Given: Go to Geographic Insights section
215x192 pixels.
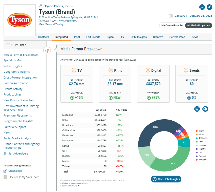Looking at the screenshot, I should [x=17, y=72].
